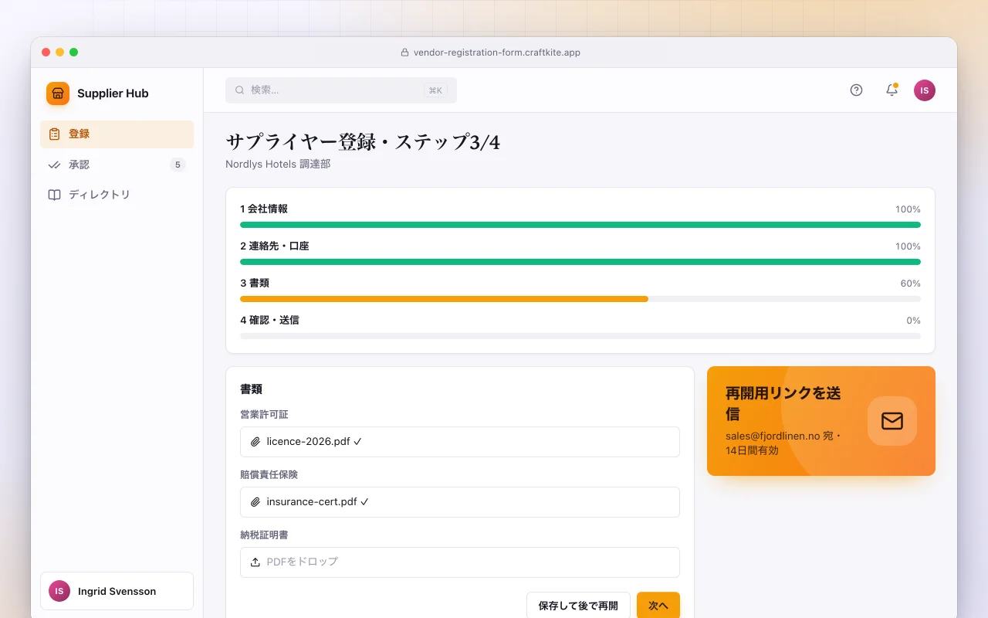Click the 0% label for 確認・送信
Screen dimensions: 988x618
[x=914, y=321]
